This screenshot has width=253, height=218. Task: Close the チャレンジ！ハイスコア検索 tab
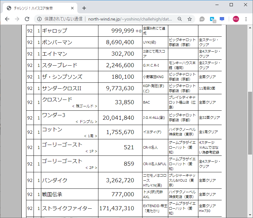(x=72, y=8)
